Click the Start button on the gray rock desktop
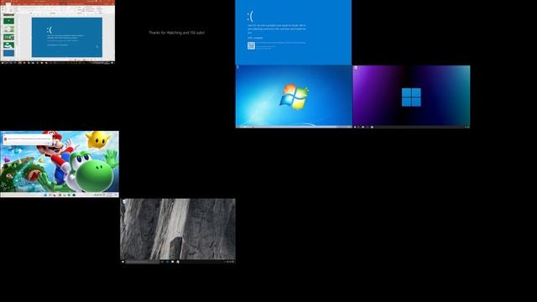Image resolution: width=537 pixels, height=302 pixels. tap(123, 262)
